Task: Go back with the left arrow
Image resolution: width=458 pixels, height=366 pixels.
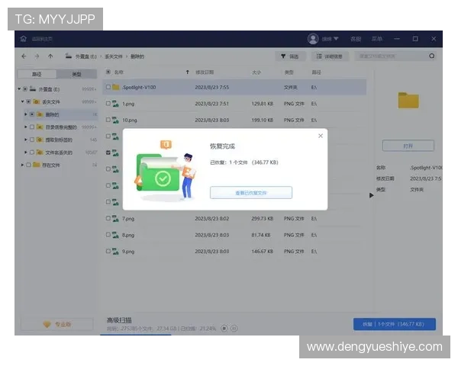Action: point(24,56)
